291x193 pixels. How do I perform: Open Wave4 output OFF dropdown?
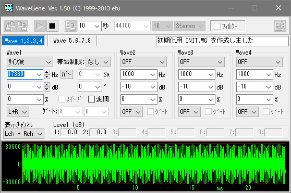[247, 112]
